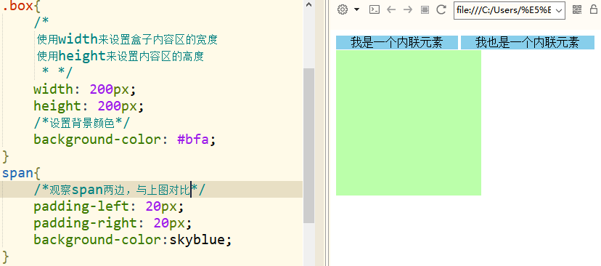Open the preview settings gear icon
The image size is (601, 266).
tap(343, 9)
